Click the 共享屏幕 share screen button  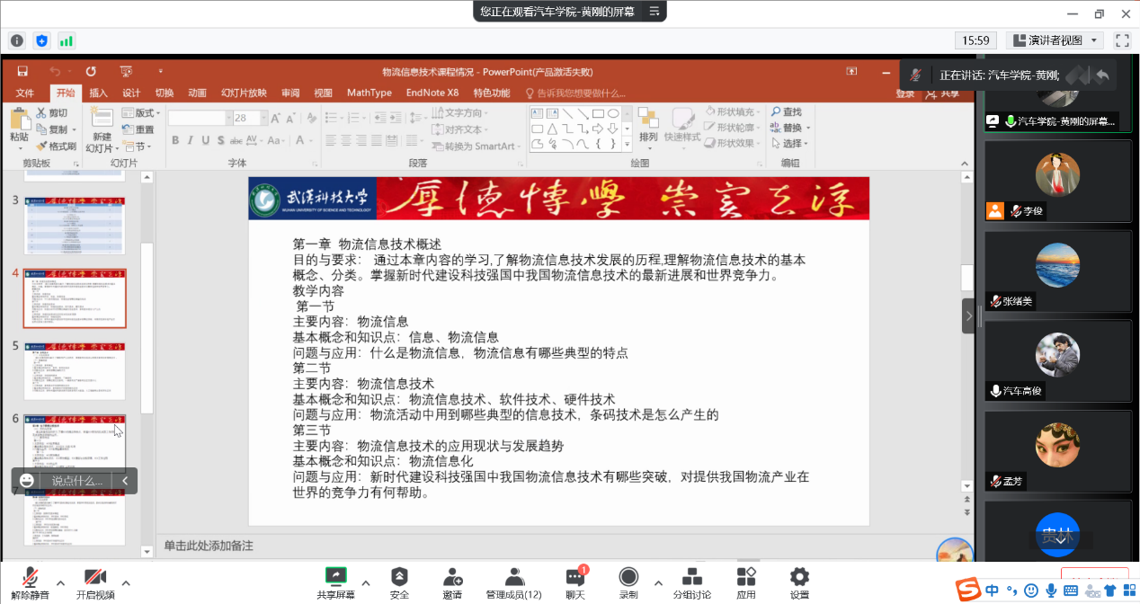click(x=335, y=582)
